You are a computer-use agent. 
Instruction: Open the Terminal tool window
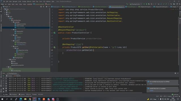click(22, 95)
